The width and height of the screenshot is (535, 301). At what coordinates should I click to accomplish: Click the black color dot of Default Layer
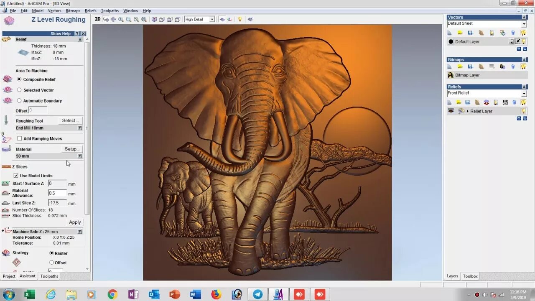pyautogui.click(x=451, y=41)
